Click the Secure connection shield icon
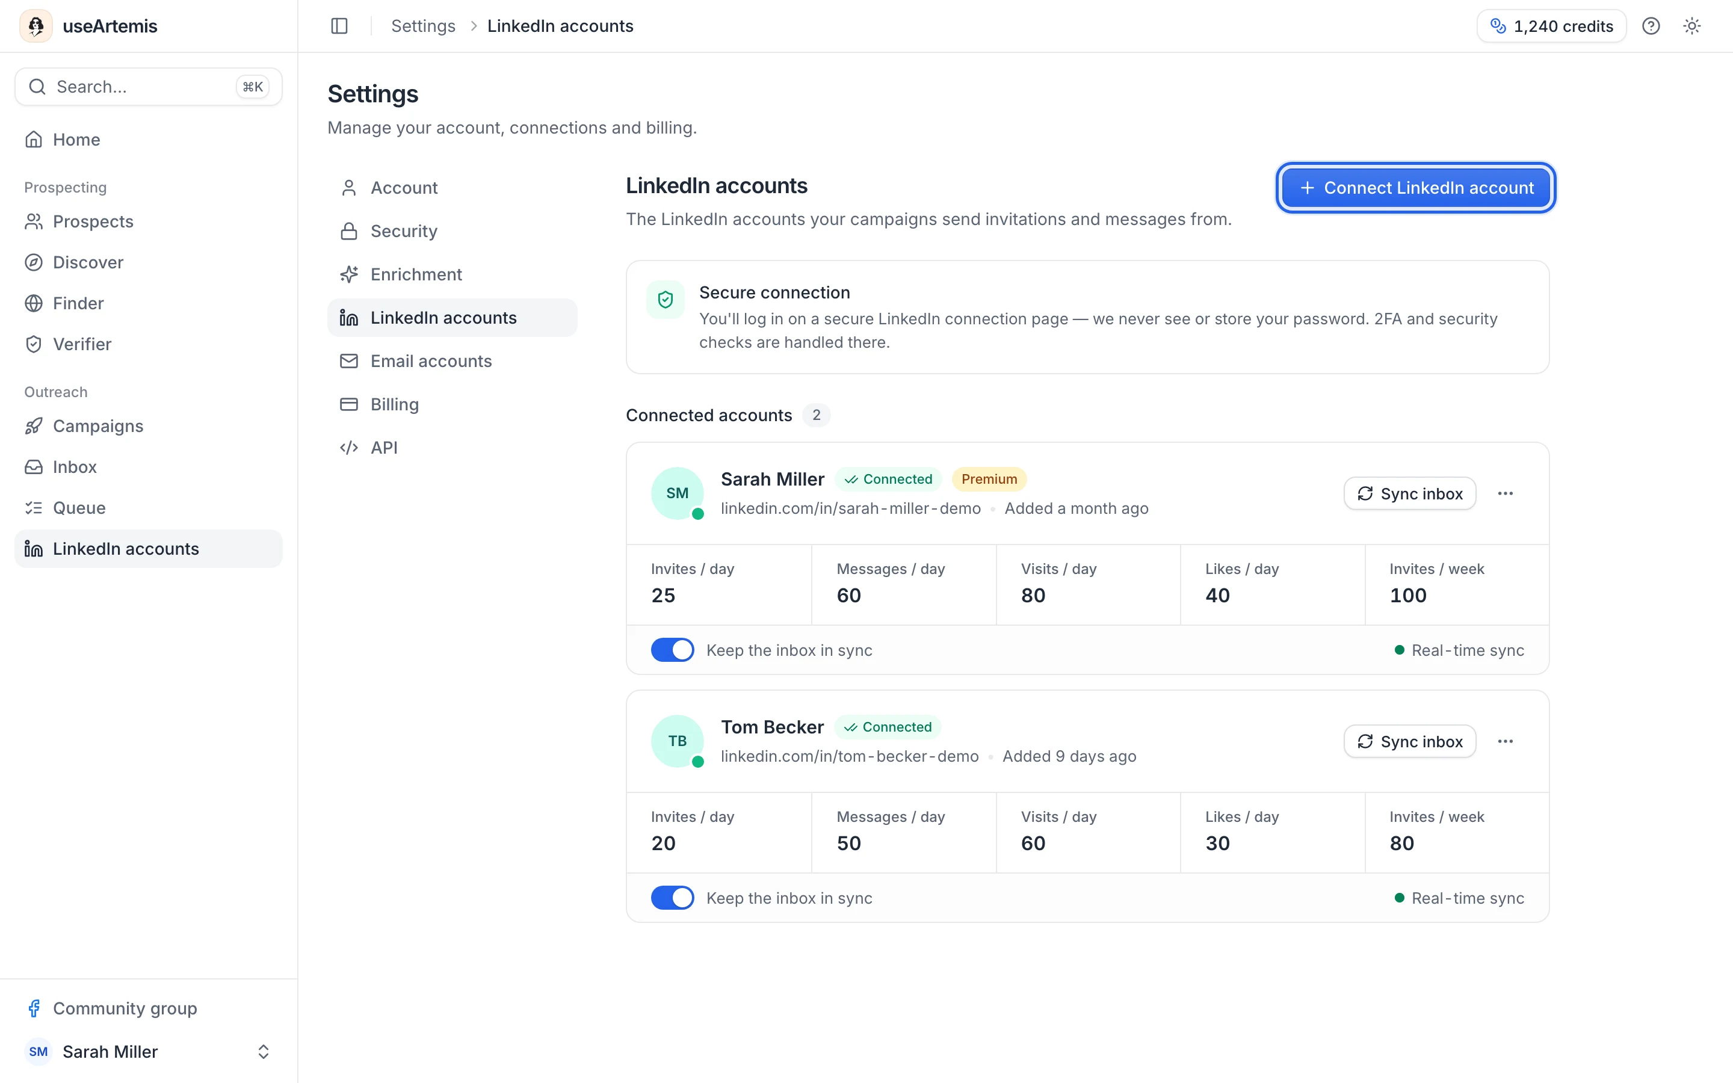The image size is (1733, 1083). [x=666, y=300]
